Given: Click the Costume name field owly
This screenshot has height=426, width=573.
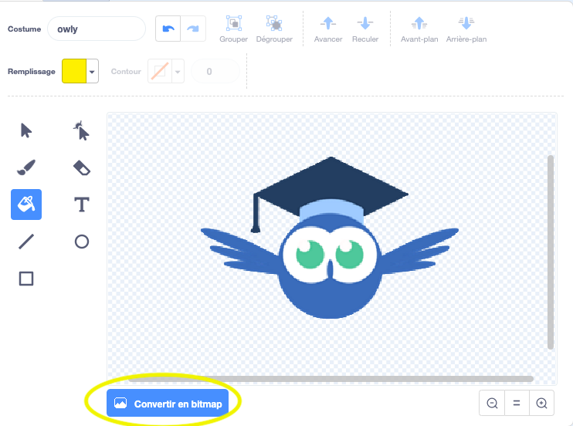Looking at the screenshot, I should click(x=97, y=29).
